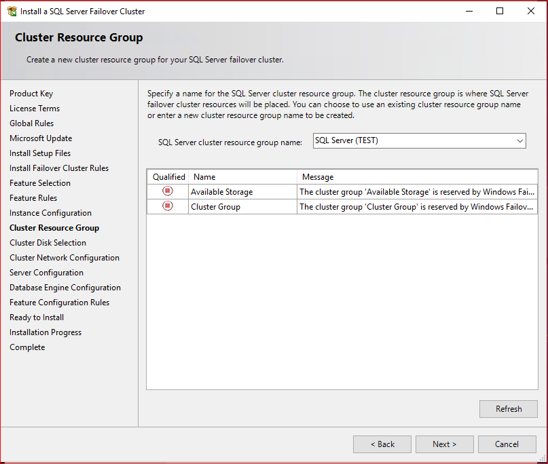Screen dimensions: 548x464
Task: Select the Available Storage name cell
Action: 243,192
